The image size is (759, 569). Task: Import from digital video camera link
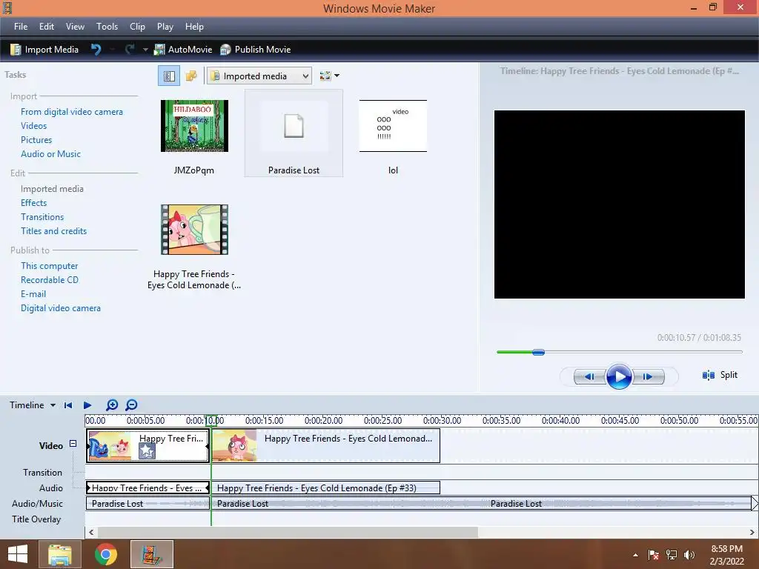(72, 112)
